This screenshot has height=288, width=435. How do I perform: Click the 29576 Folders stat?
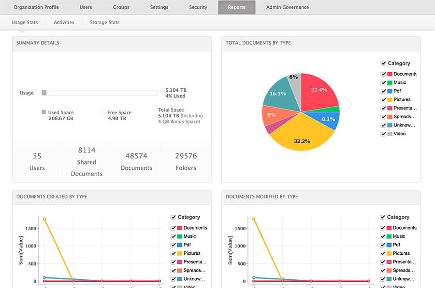[x=186, y=162]
